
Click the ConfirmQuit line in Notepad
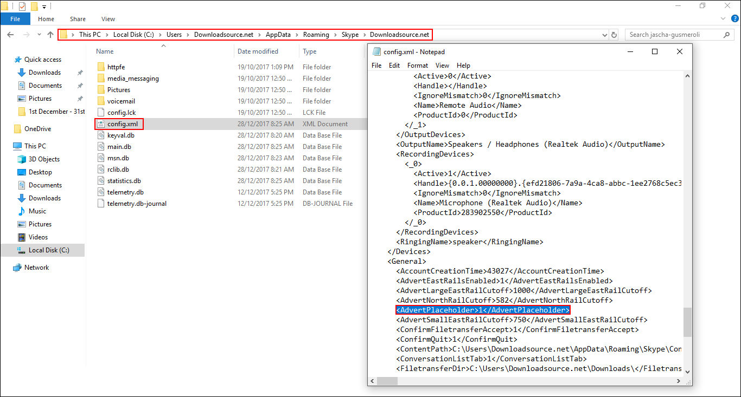pyautogui.click(x=456, y=340)
